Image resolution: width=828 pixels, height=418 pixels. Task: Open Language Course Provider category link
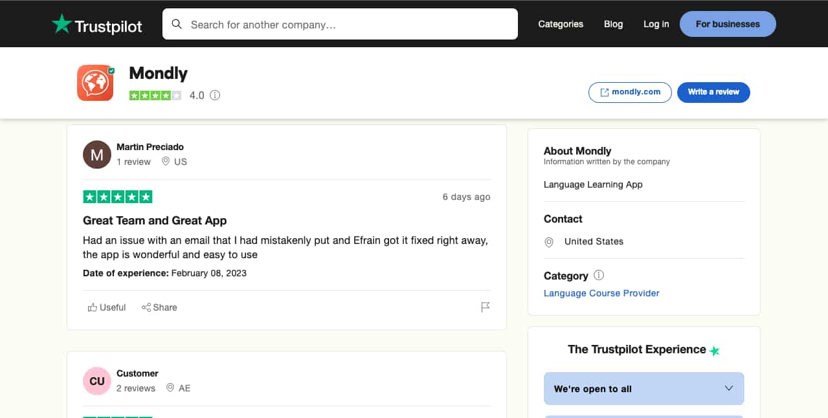click(x=601, y=293)
